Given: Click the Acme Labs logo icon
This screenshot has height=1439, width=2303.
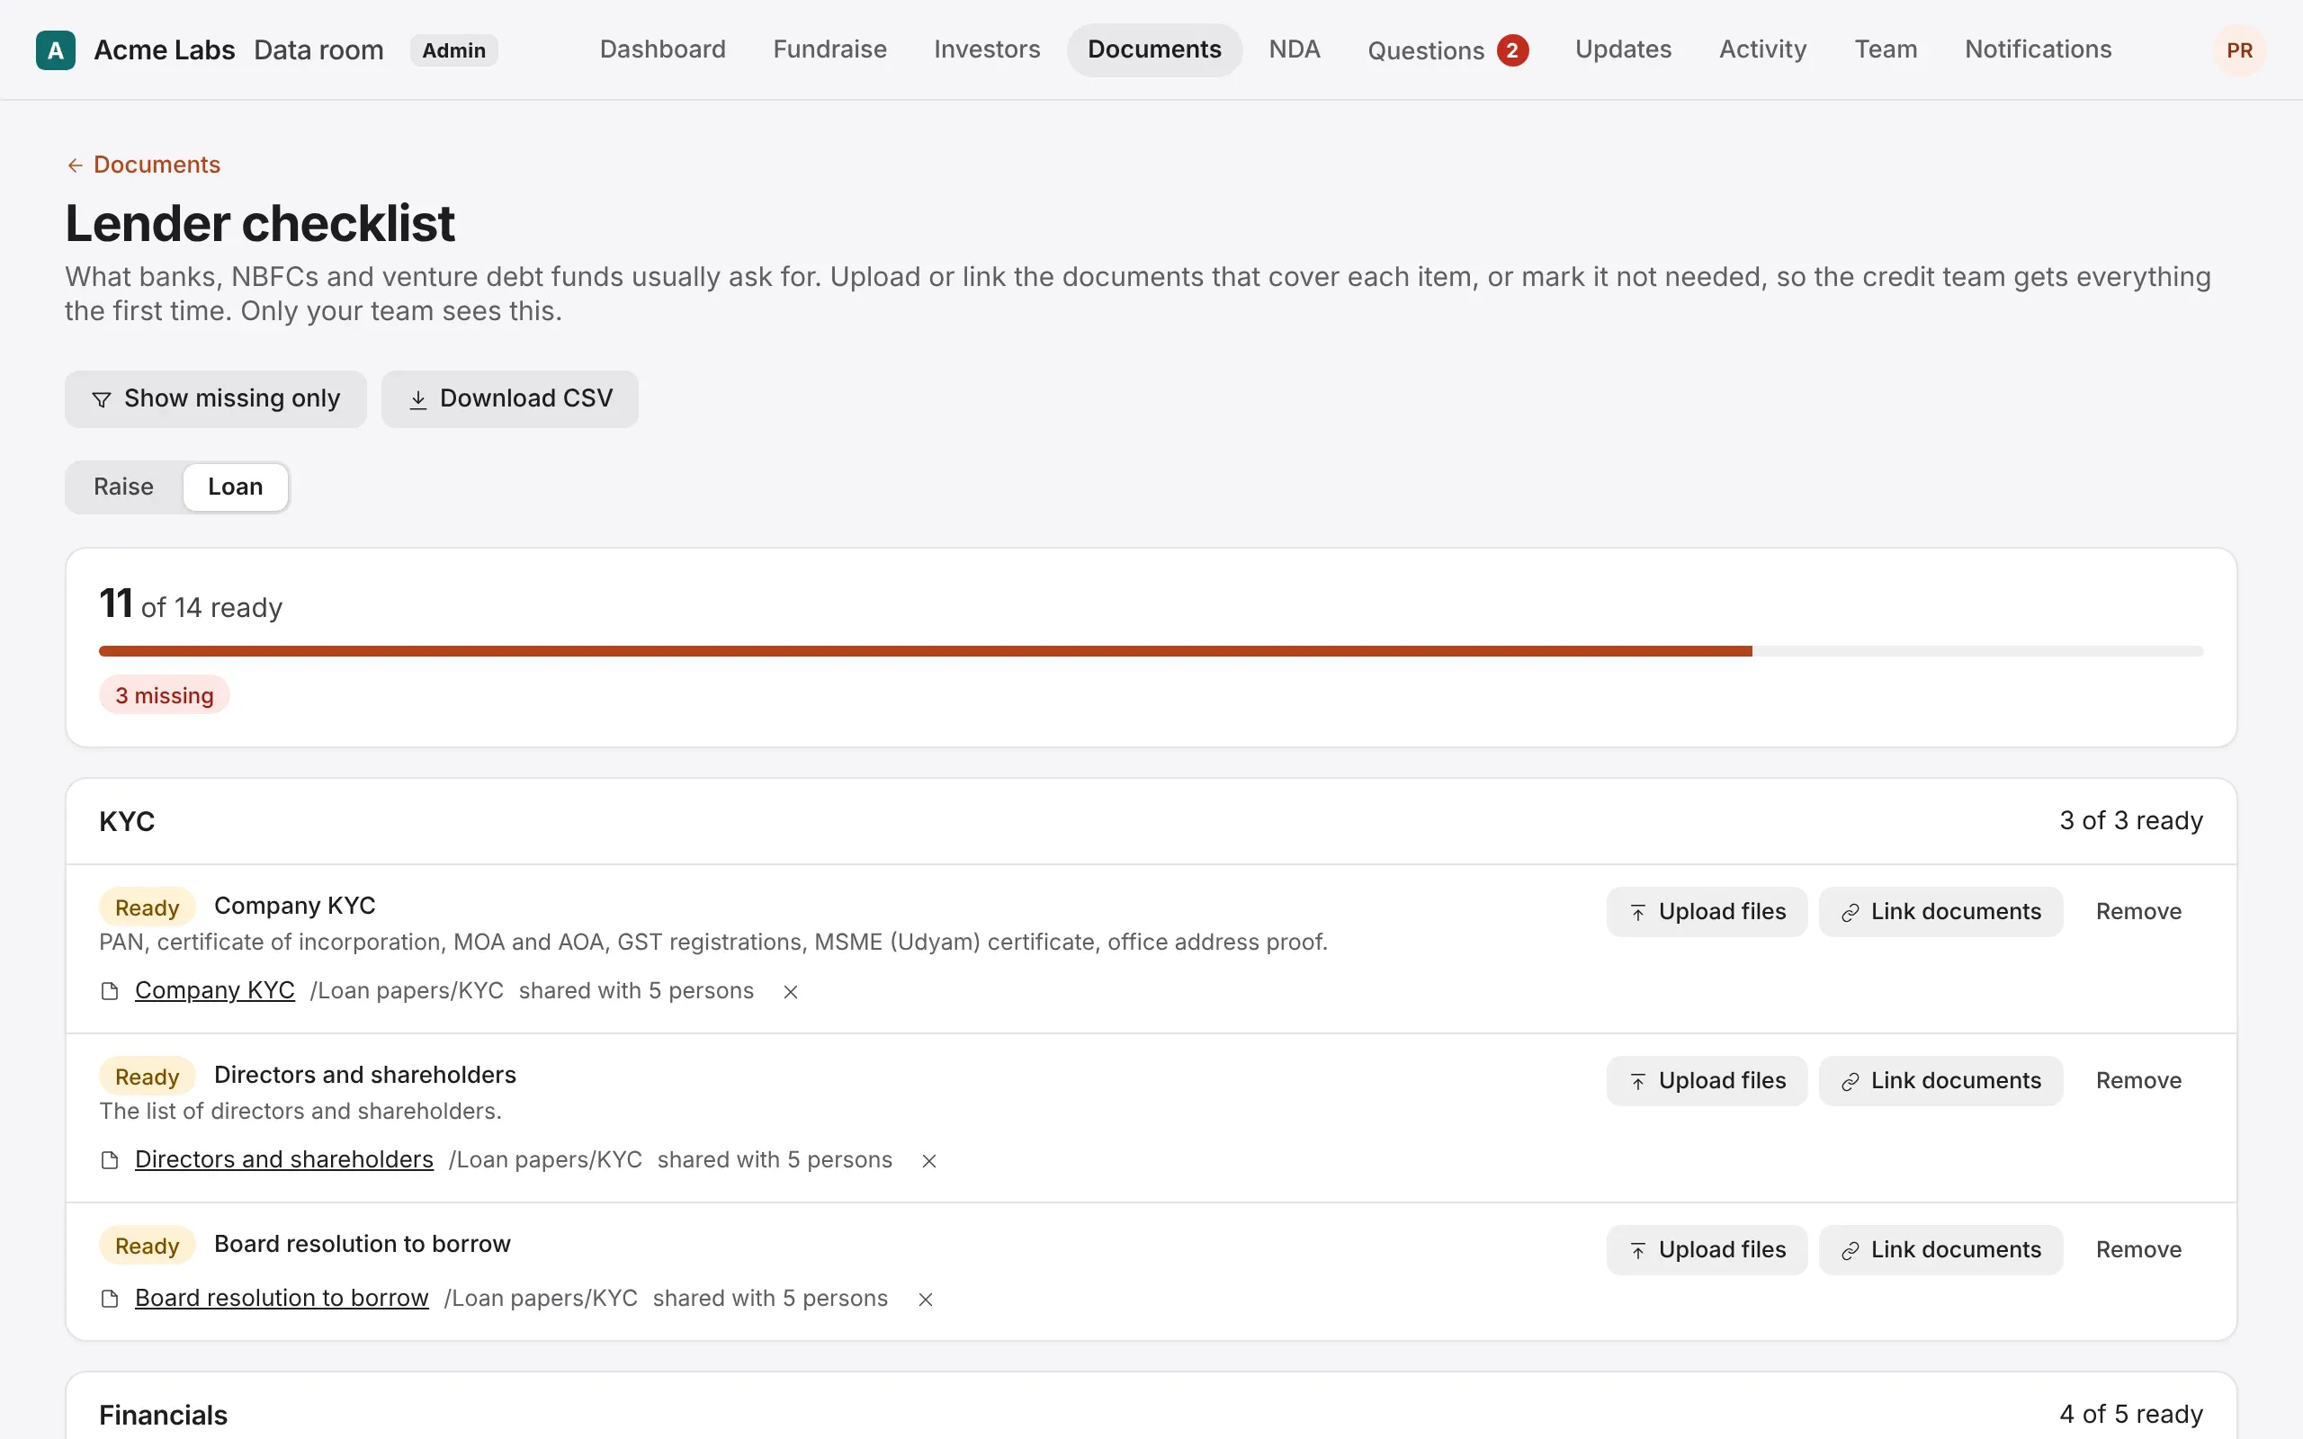Looking at the screenshot, I should pos(55,50).
